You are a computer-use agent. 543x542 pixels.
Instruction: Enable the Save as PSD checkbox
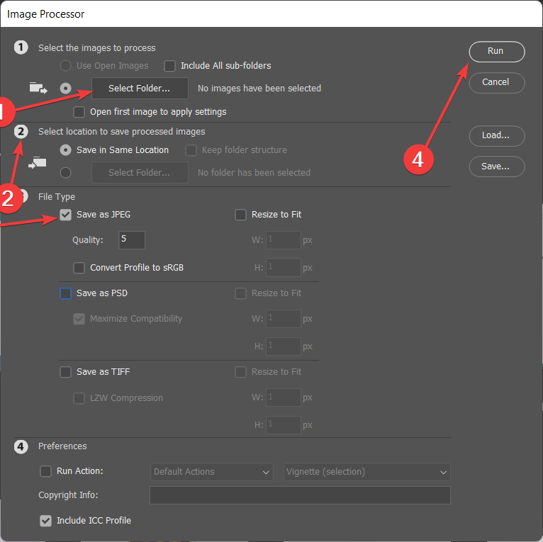pyautogui.click(x=66, y=293)
